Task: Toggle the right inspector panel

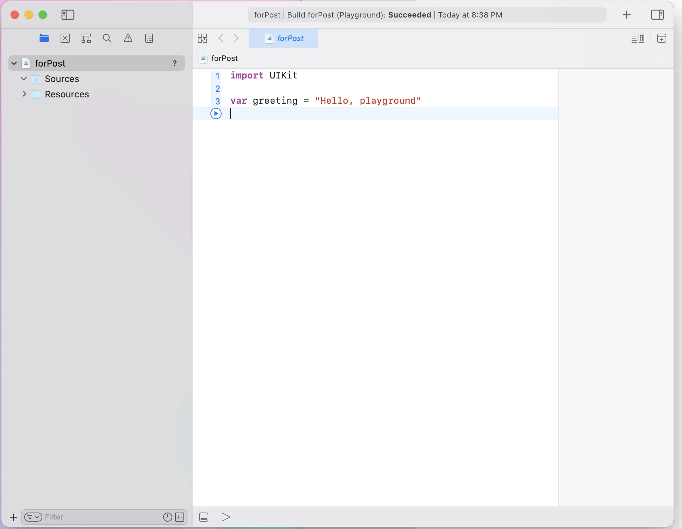Action: pos(657,15)
